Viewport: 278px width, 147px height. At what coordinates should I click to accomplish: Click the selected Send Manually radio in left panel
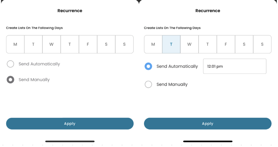pyautogui.click(x=10, y=80)
